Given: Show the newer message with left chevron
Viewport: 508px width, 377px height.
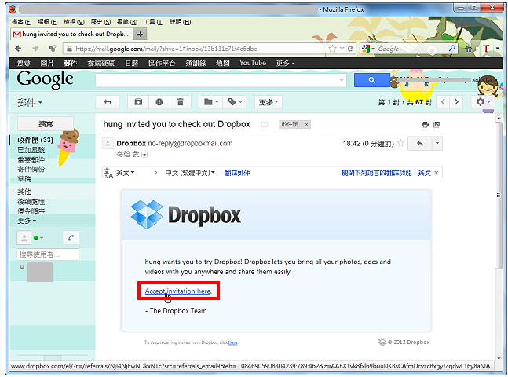Looking at the screenshot, I should (x=443, y=102).
